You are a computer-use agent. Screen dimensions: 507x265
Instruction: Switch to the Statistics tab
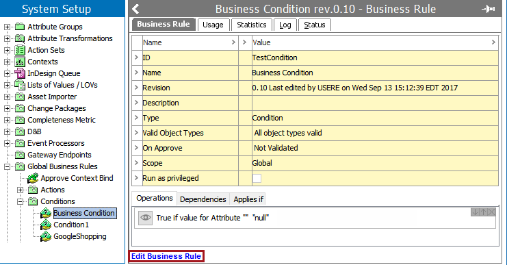[x=252, y=25]
